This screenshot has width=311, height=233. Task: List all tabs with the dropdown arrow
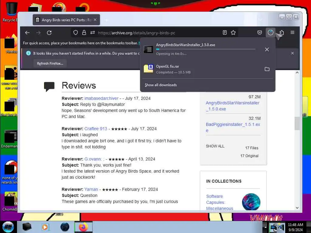(260, 20)
